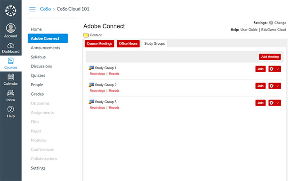
Task: Open Settings in course navigation
Action: point(38,168)
